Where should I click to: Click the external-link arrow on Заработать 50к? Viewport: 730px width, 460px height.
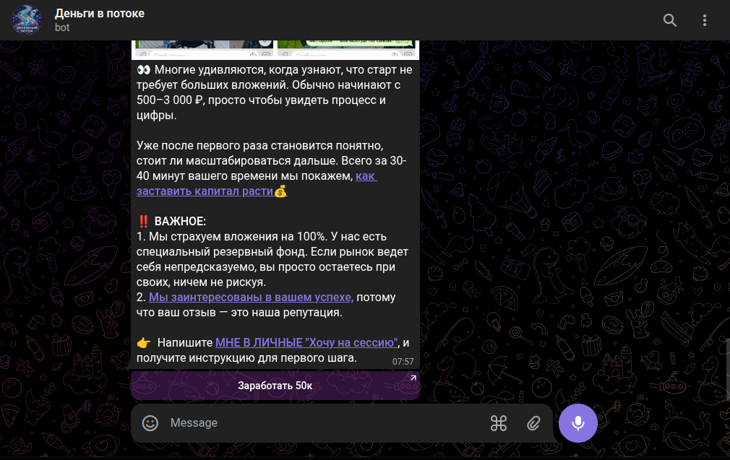[413, 378]
